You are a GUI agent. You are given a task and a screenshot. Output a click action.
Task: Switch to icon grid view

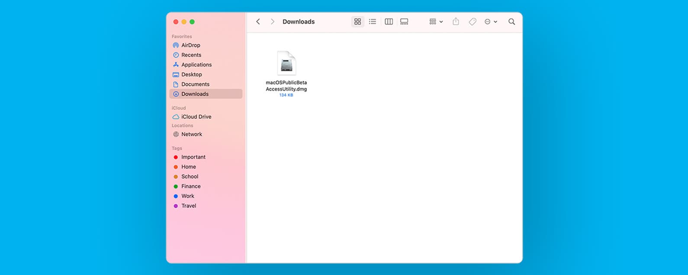pos(357,22)
